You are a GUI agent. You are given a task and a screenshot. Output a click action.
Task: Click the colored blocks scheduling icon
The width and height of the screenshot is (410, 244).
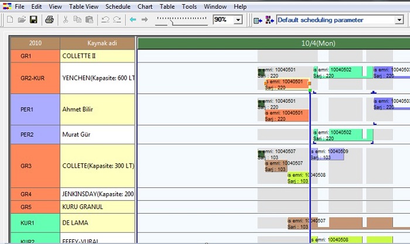click(x=269, y=20)
